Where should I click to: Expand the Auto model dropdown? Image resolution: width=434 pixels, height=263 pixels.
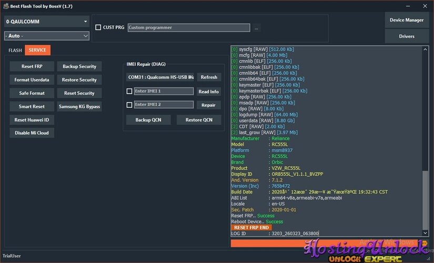(x=46, y=36)
